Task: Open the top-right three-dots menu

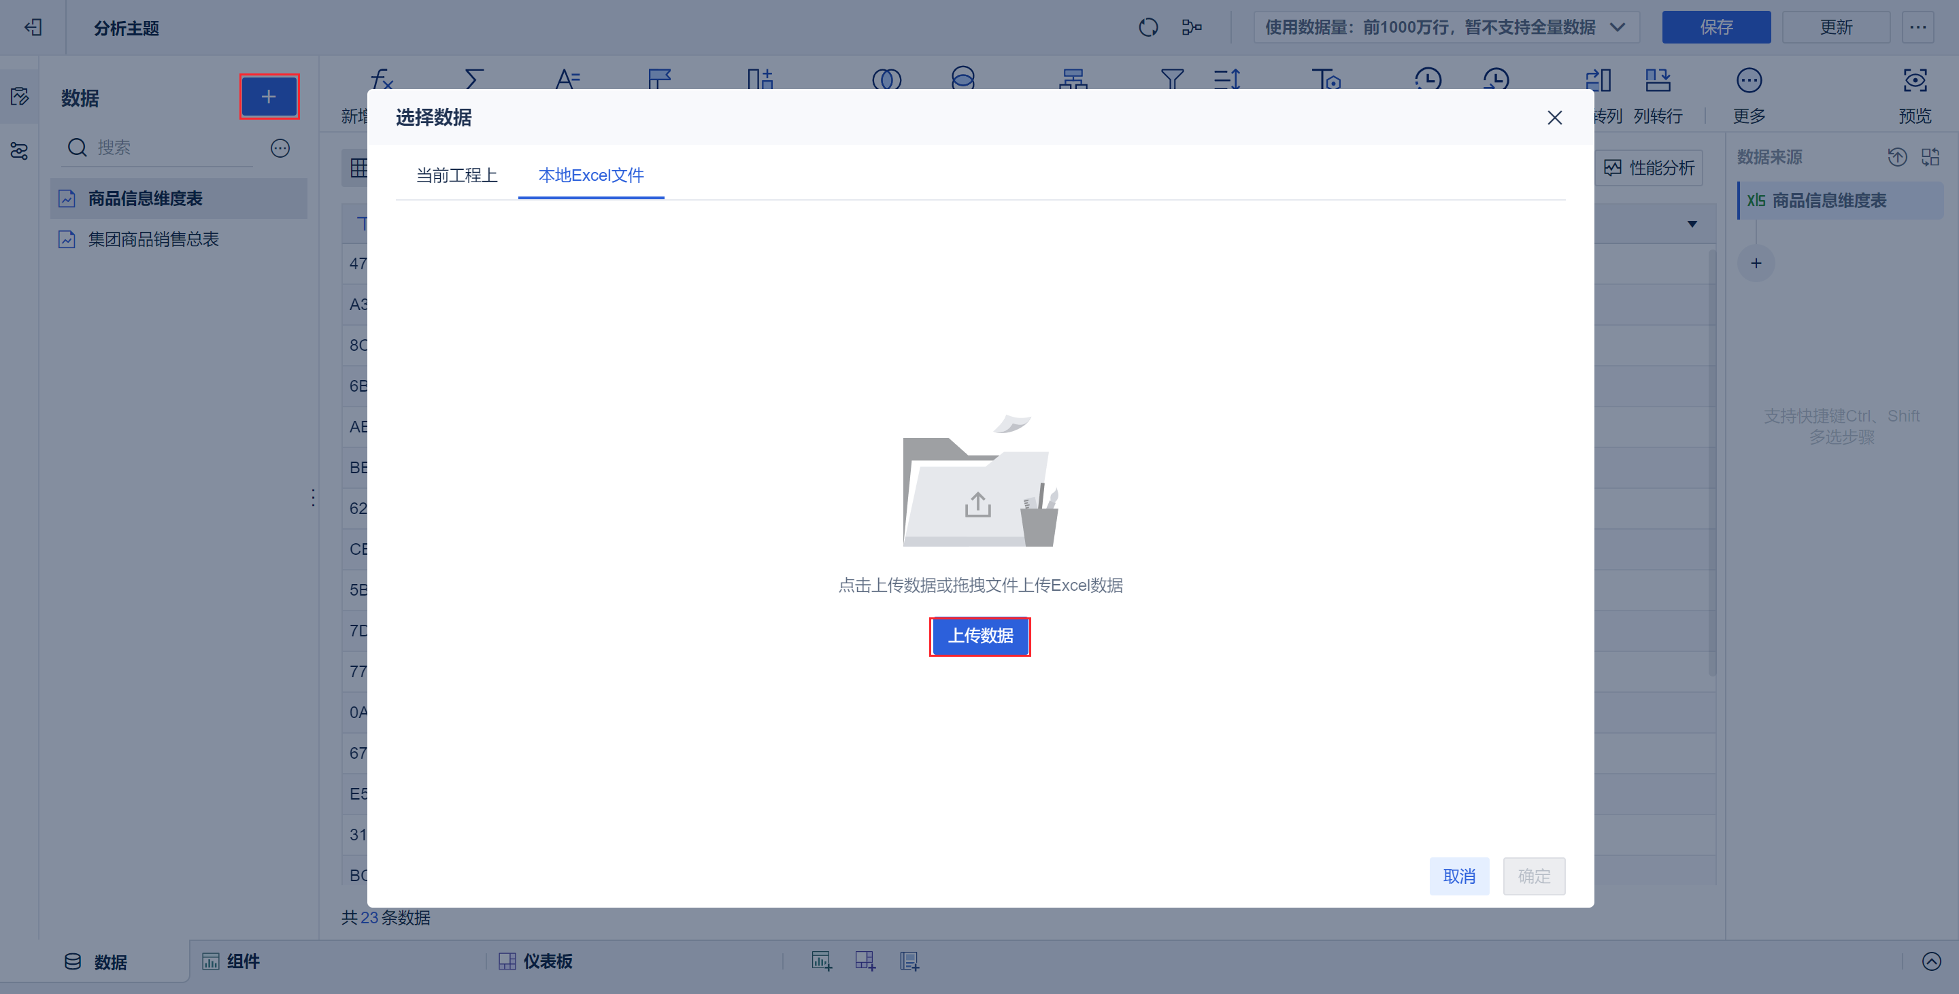Action: (x=1918, y=27)
